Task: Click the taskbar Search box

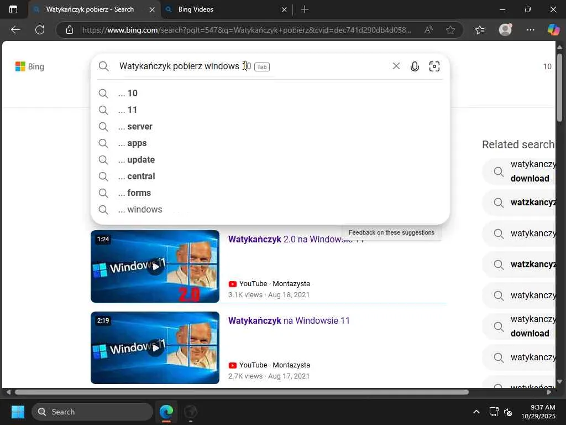Action: pos(92,412)
